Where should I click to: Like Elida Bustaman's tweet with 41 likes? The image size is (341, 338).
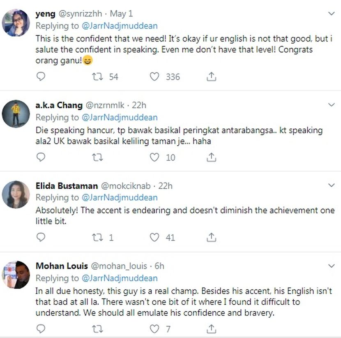coord(154,237)
